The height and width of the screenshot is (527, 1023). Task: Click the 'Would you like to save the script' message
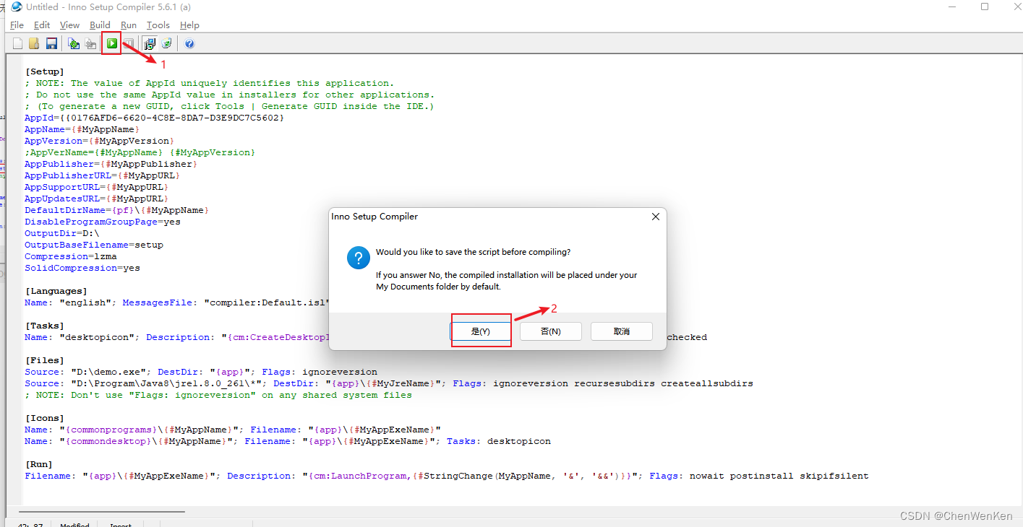(473, 252)
